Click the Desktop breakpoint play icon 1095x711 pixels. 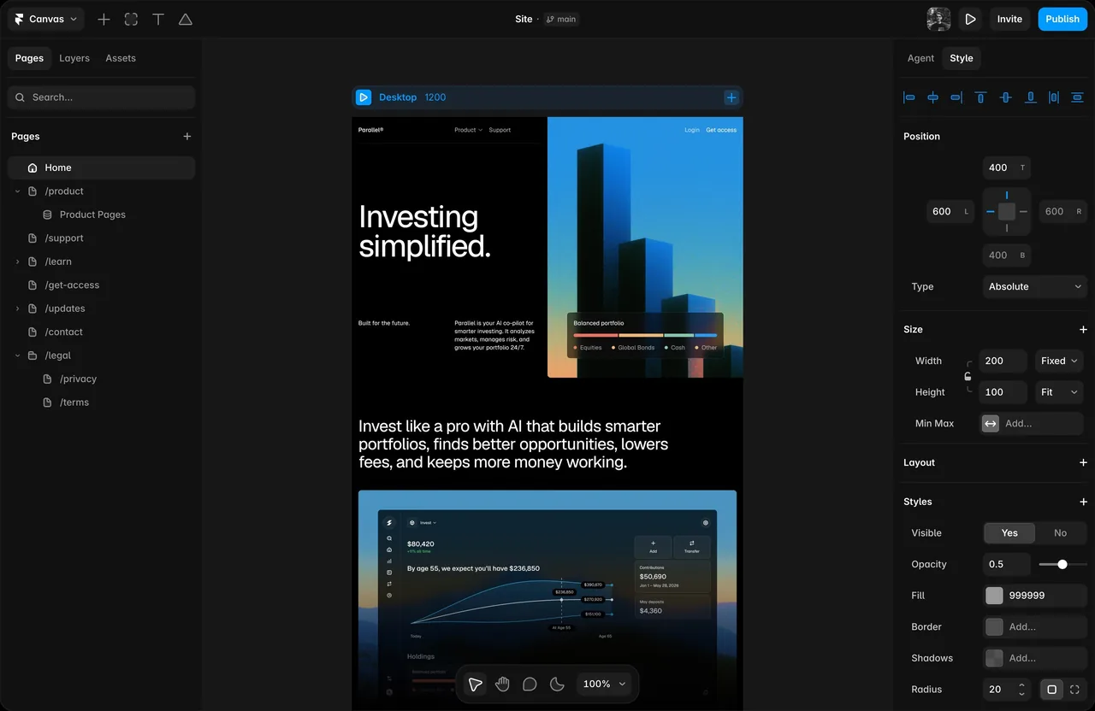pyautogui.click(x=364, y=97)
